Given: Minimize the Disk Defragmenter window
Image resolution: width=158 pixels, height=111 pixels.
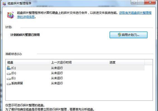Looking at the screenshot, I should pos(134,2).
